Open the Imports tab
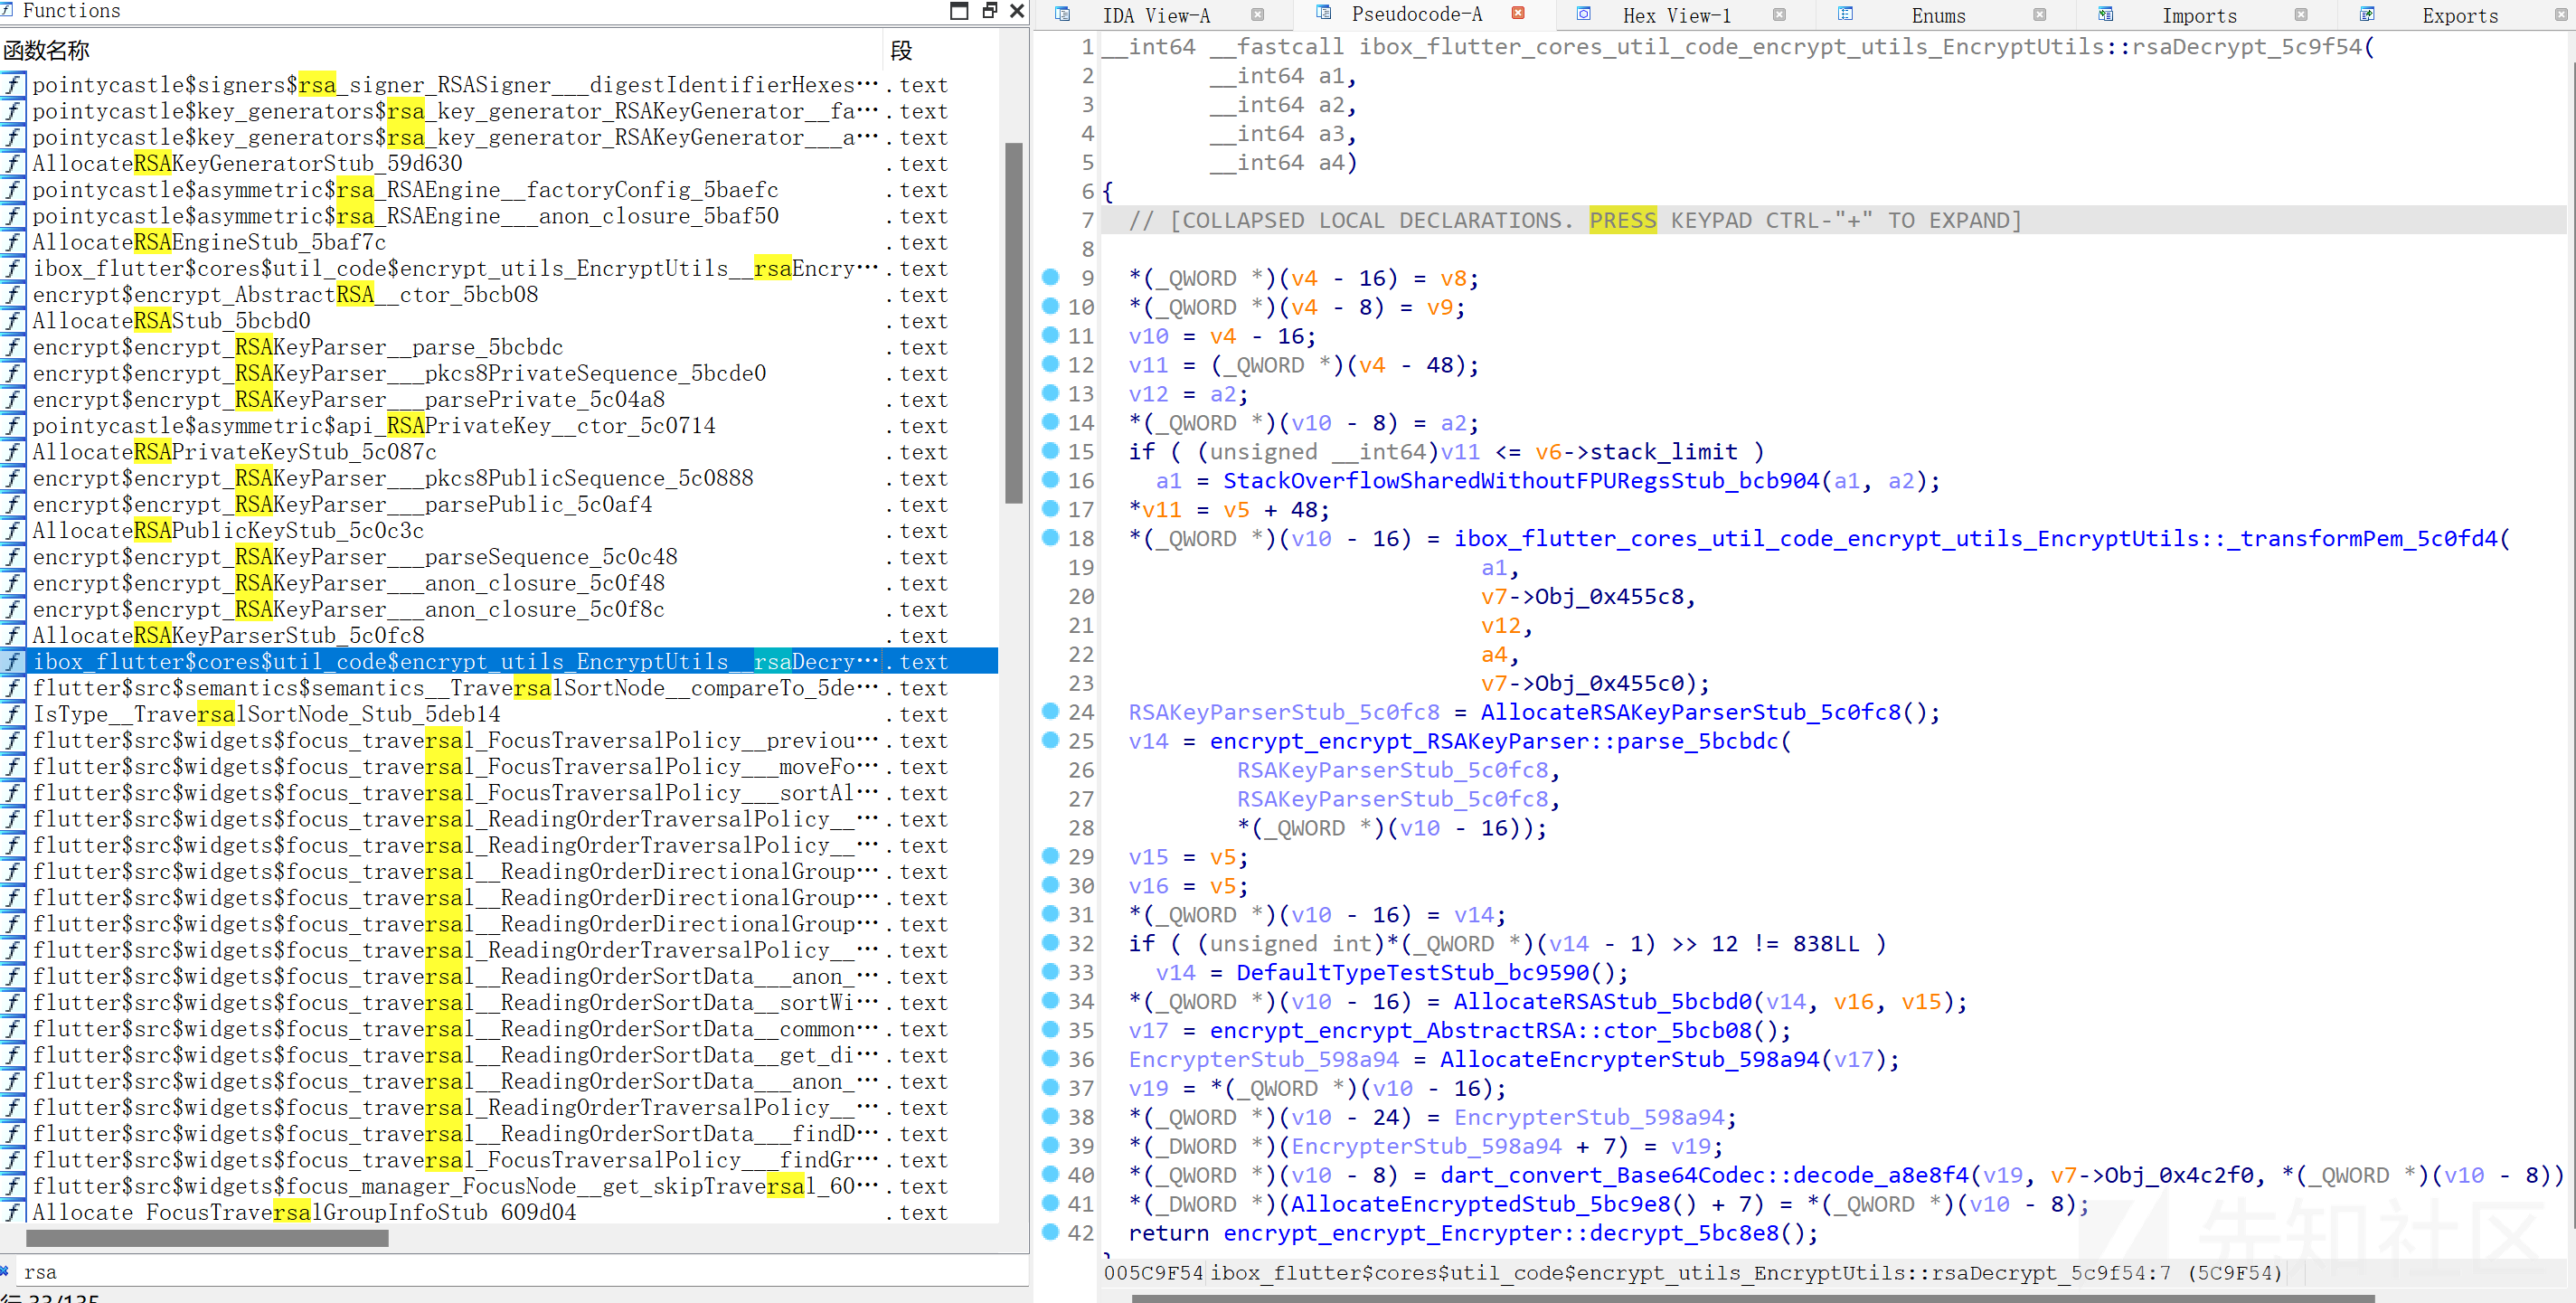2576x1303 pixels. coord(2199,15)
